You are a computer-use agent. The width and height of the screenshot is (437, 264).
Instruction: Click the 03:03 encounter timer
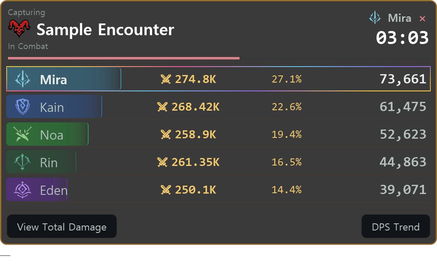(x=402, y=38)
